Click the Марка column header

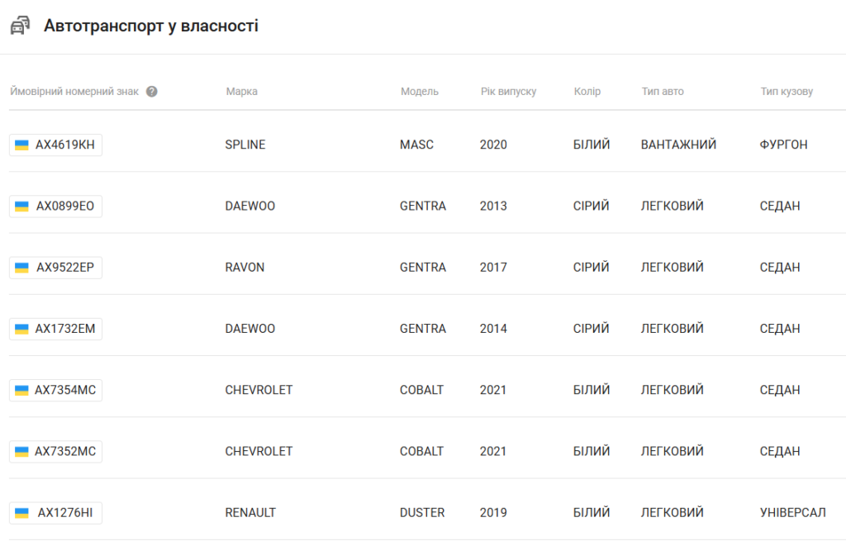pos(242,91)
